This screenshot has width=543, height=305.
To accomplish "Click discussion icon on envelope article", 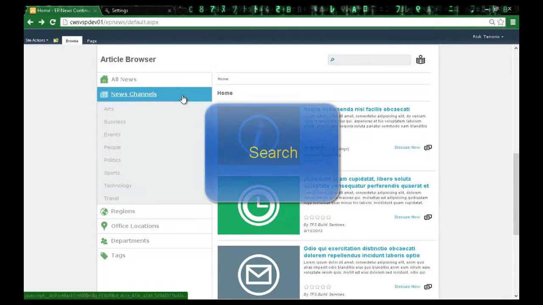I will 428,287.
